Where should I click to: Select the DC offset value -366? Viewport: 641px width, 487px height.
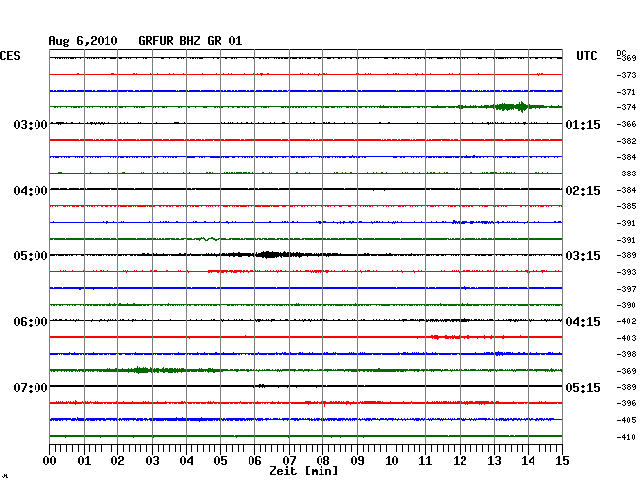coord(626,124)
